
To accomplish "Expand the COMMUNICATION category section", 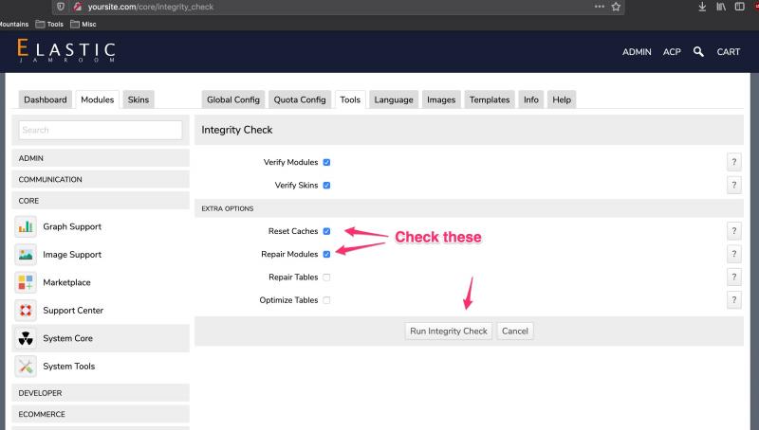I will (x=100, y=179).
